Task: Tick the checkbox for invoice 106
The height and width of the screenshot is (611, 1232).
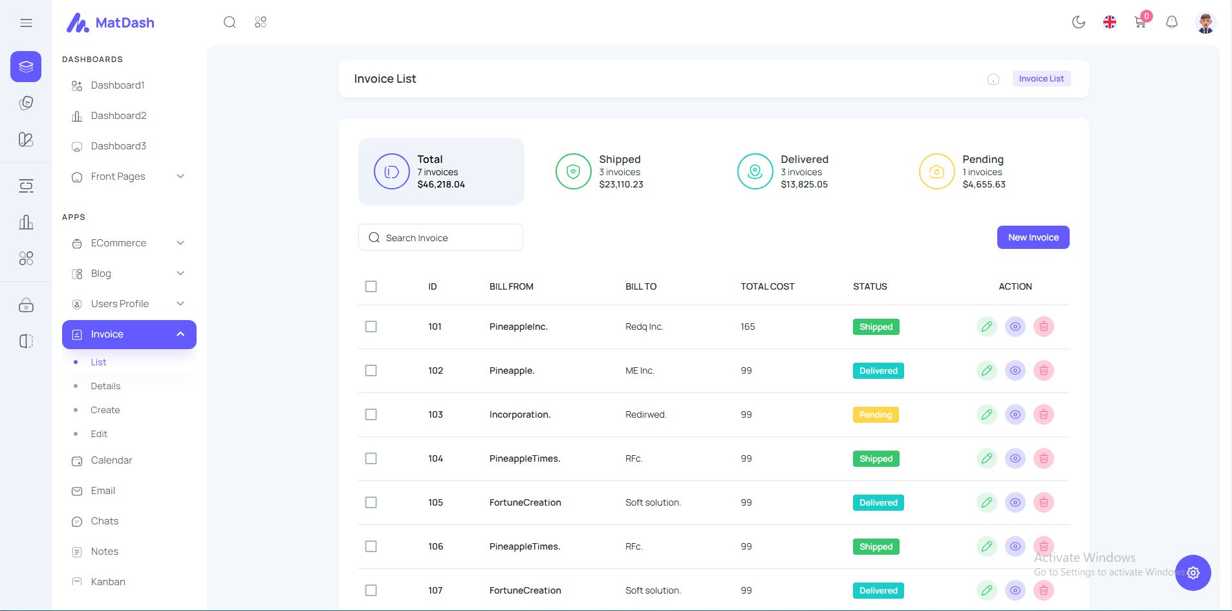Action: point(371,546)
